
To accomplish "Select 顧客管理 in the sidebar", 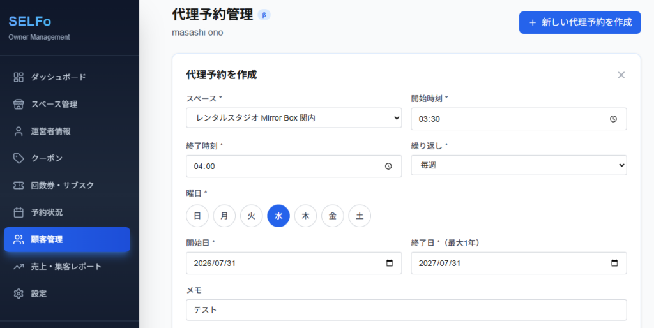I will click(67, 240).
